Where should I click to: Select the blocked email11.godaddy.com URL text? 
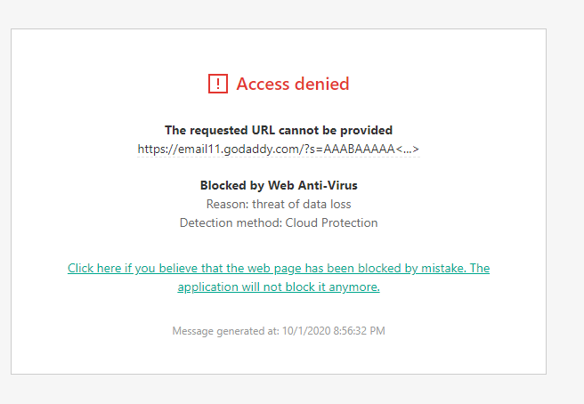pyautogui.click(x=279, y=149)
